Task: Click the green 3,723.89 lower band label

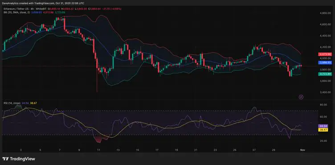Action: point(325,74)
